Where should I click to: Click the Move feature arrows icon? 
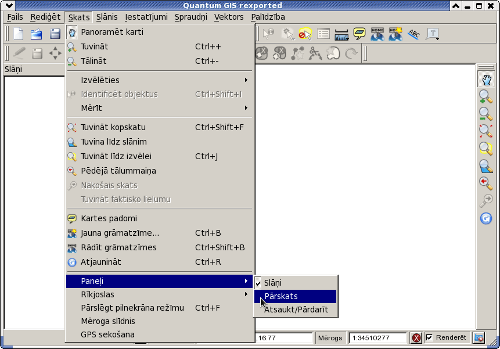(x=55, y=53)
